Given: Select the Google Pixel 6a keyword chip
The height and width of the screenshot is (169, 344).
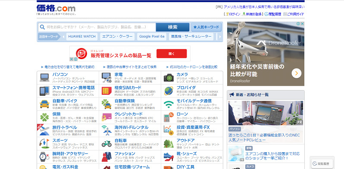Looking at the screenshot, I should coord(152,37).
